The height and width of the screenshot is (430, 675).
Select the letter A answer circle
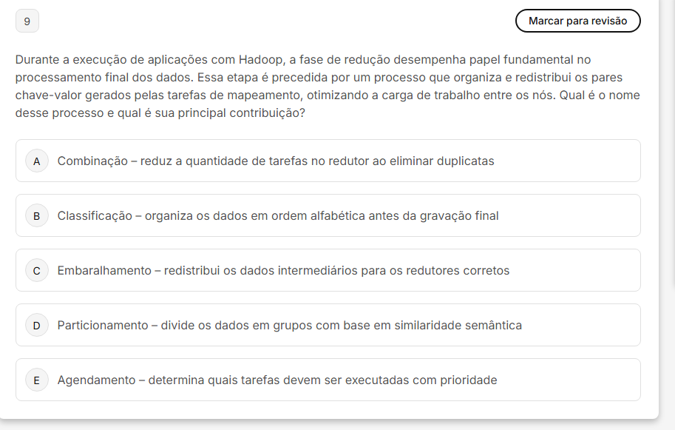coord(37,161)
